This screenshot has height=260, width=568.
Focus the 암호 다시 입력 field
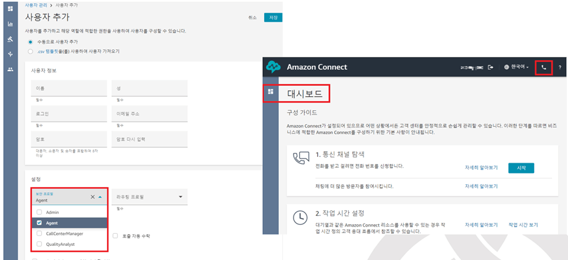point(149,139)
